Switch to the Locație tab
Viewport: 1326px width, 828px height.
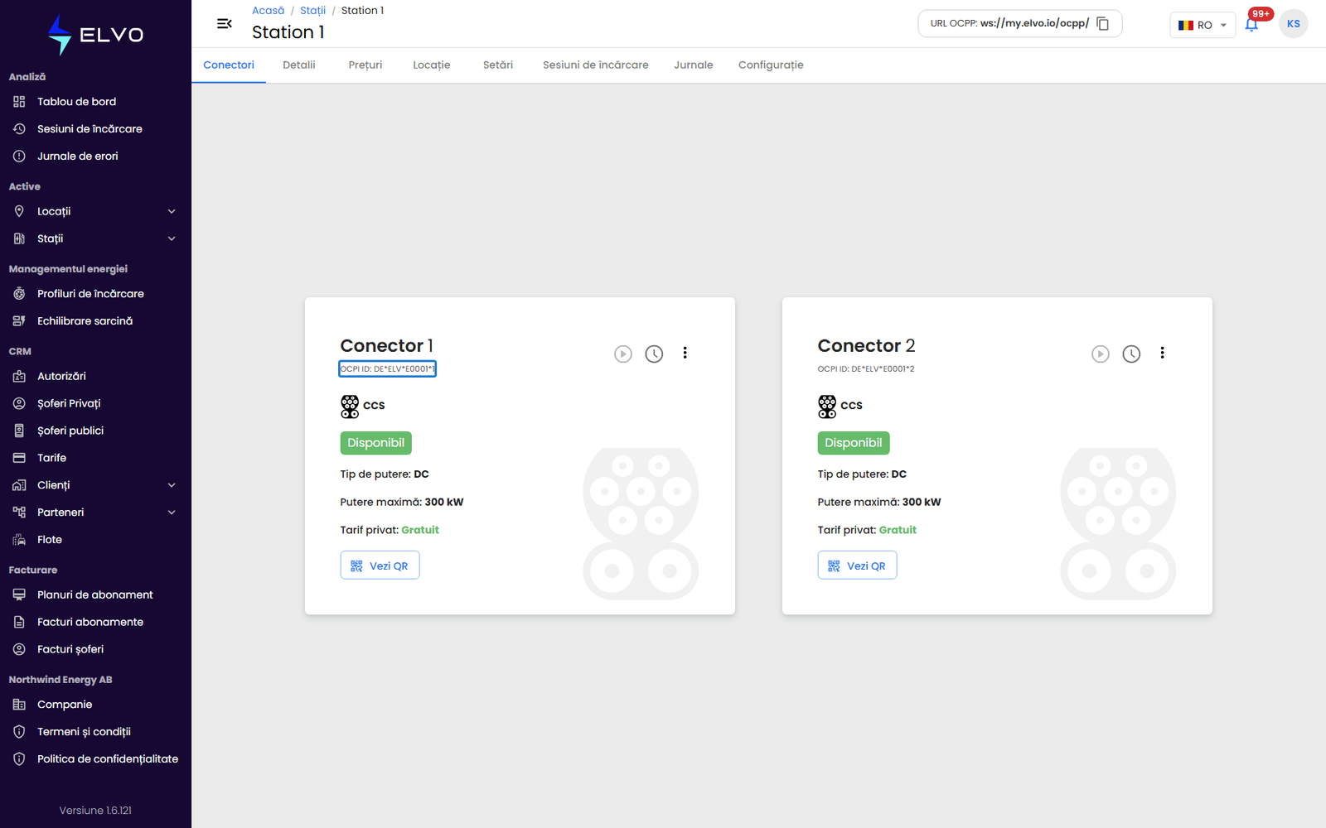[x=432, y=65]
